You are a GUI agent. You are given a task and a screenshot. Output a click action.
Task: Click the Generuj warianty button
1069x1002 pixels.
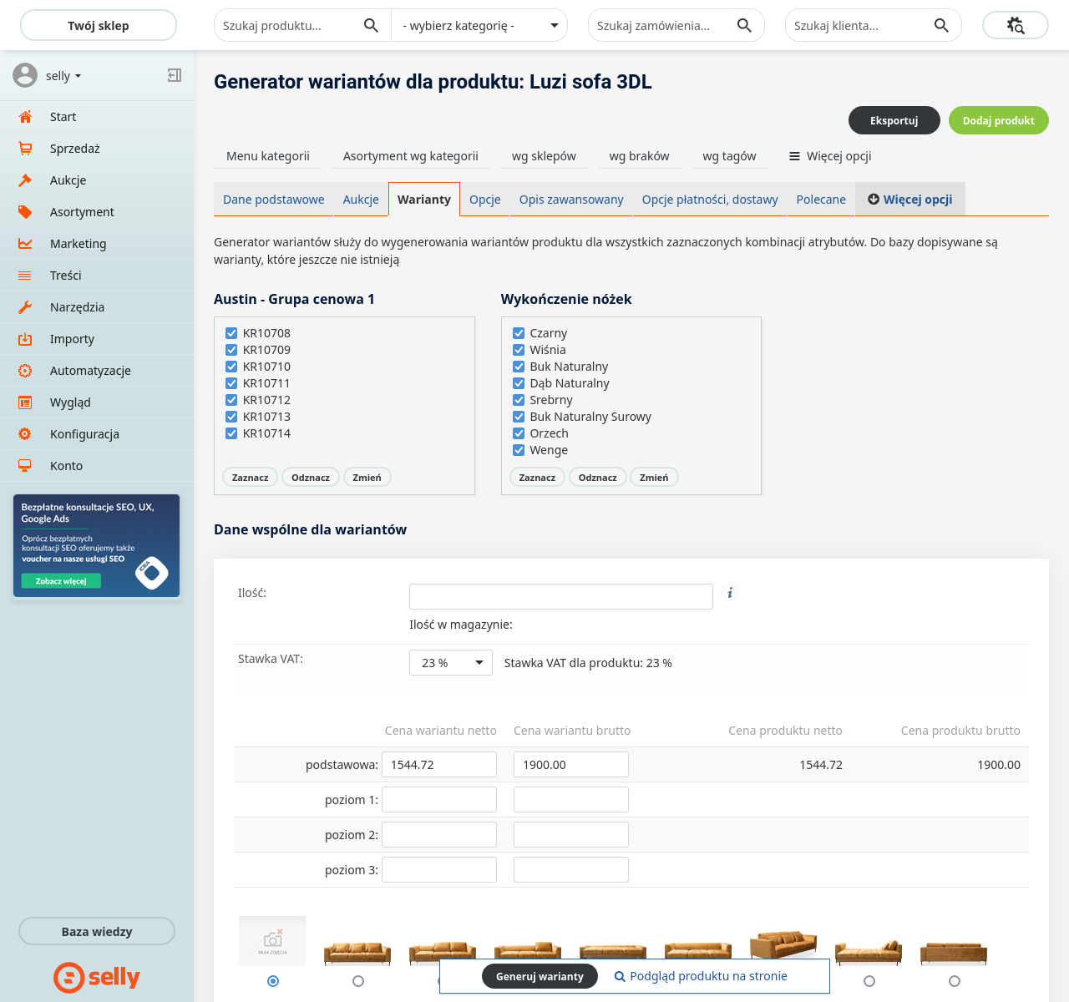[x=540, y=976]
